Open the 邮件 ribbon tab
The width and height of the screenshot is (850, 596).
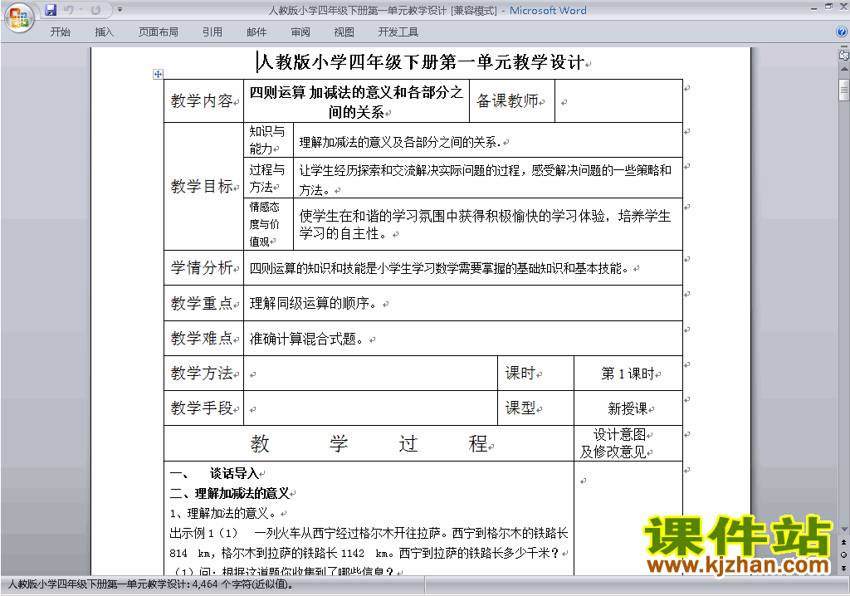256,32
